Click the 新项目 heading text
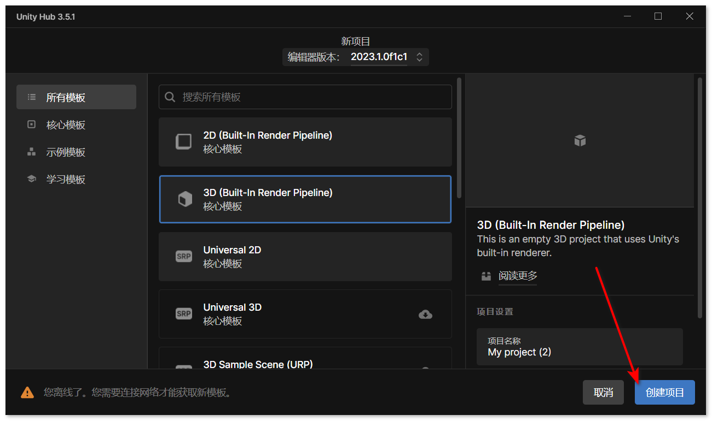Viewport: 712px width, 421px height. coord(356,41)
